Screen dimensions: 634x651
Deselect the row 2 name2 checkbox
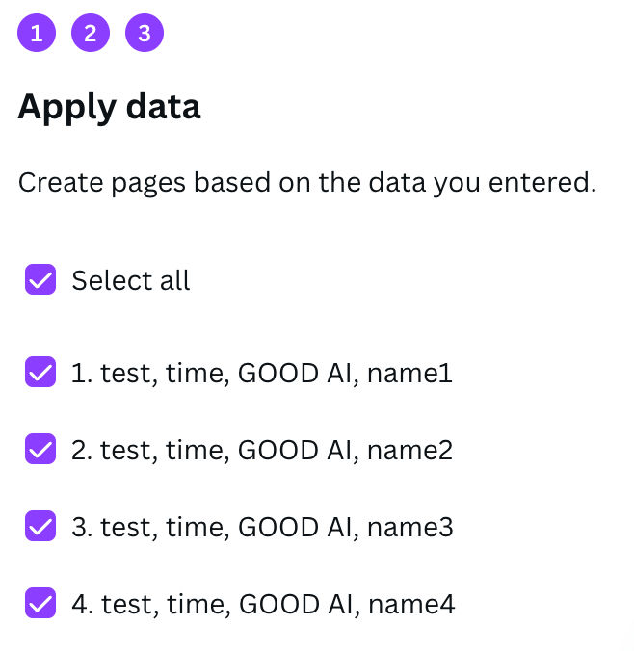40,450
